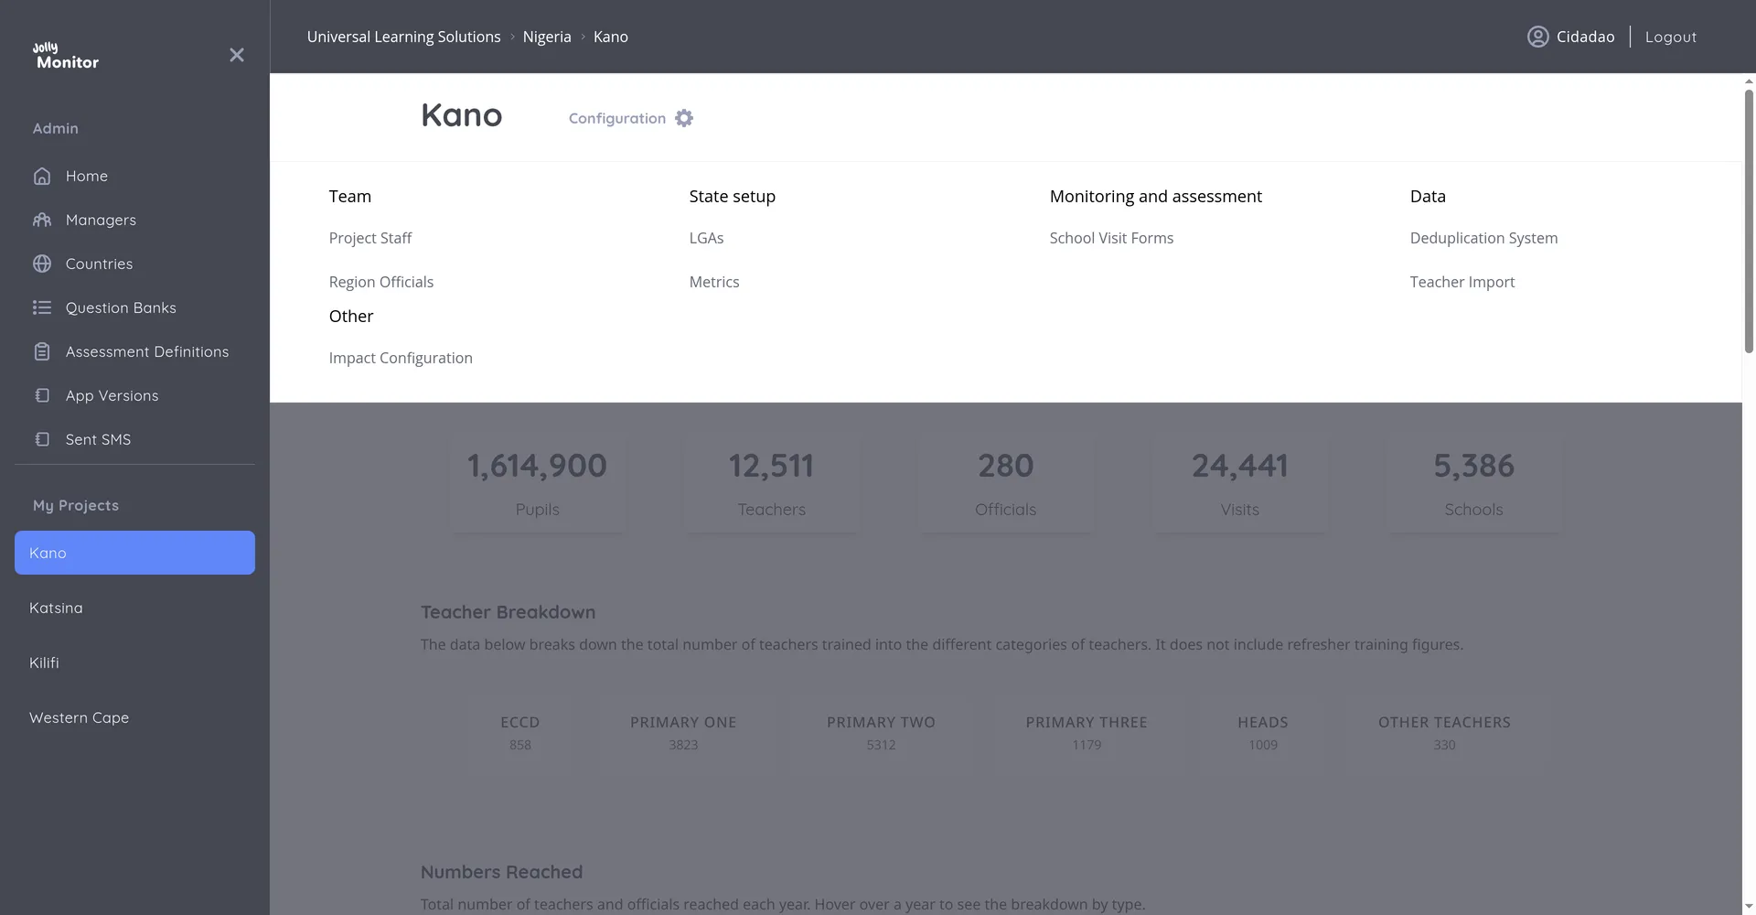The image size is (1756, 915).
Task: Open Teacher Import
Action: click(x=1462, y=282)
